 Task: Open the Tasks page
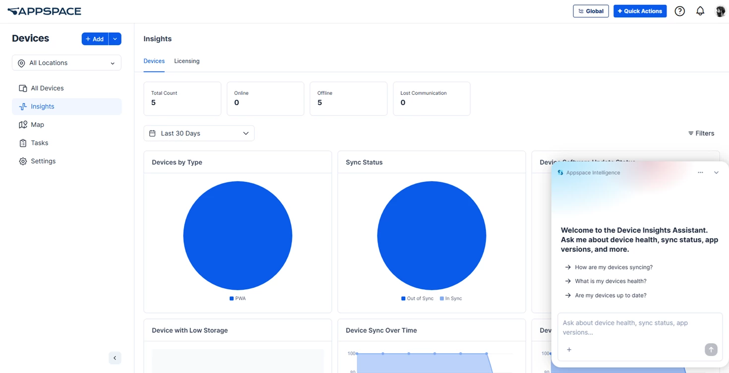[x=66, y=143]
